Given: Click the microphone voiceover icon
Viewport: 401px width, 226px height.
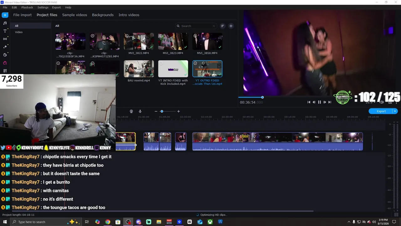Looking at the screenshot, I should [140, 111].
